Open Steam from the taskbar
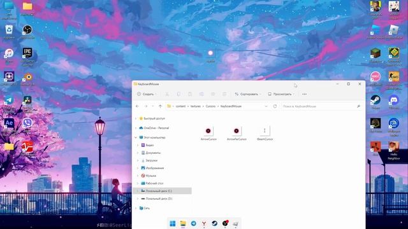 tap(214, 223)
